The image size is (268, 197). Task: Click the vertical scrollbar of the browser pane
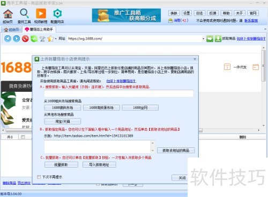[264, 86]
